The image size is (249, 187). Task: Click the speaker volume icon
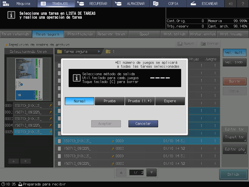[x=231, y=3]
